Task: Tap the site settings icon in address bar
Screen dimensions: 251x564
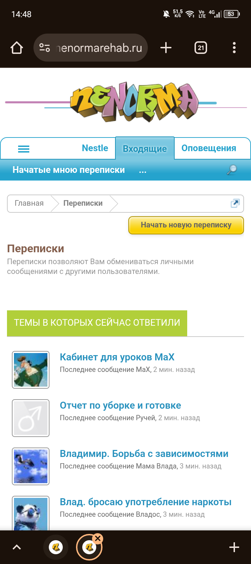Action: (45, 48)
